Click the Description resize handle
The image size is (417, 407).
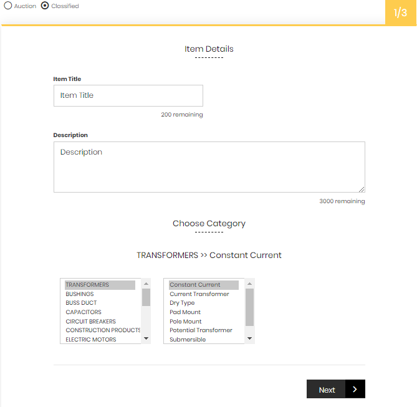[362, 189]
